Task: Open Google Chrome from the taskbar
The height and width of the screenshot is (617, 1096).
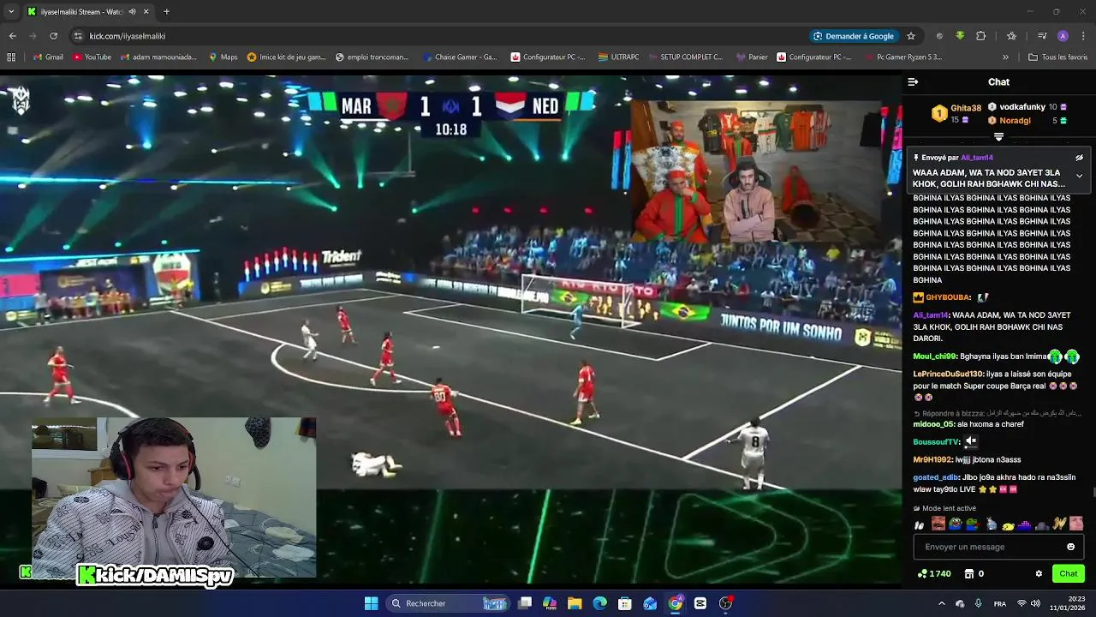Action: tap(676, 603)
